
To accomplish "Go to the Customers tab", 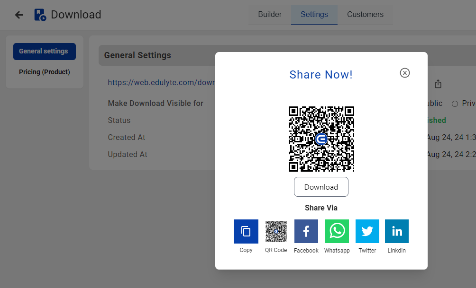I will tap(365, 15).
